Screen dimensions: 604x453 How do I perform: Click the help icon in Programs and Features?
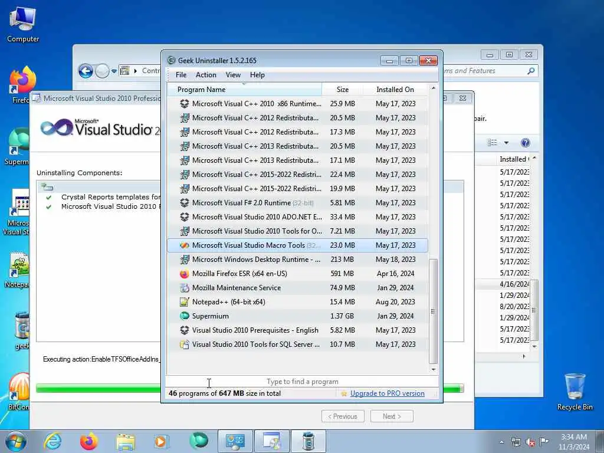click(x=525, y=143)
